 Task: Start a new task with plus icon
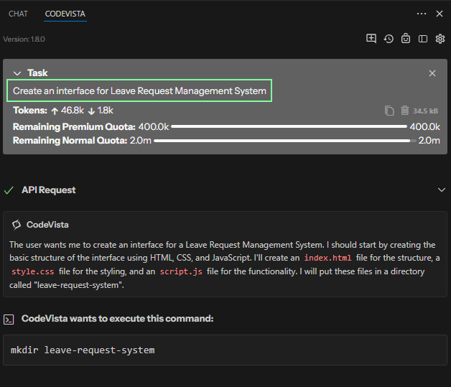[x=371, y=39]
